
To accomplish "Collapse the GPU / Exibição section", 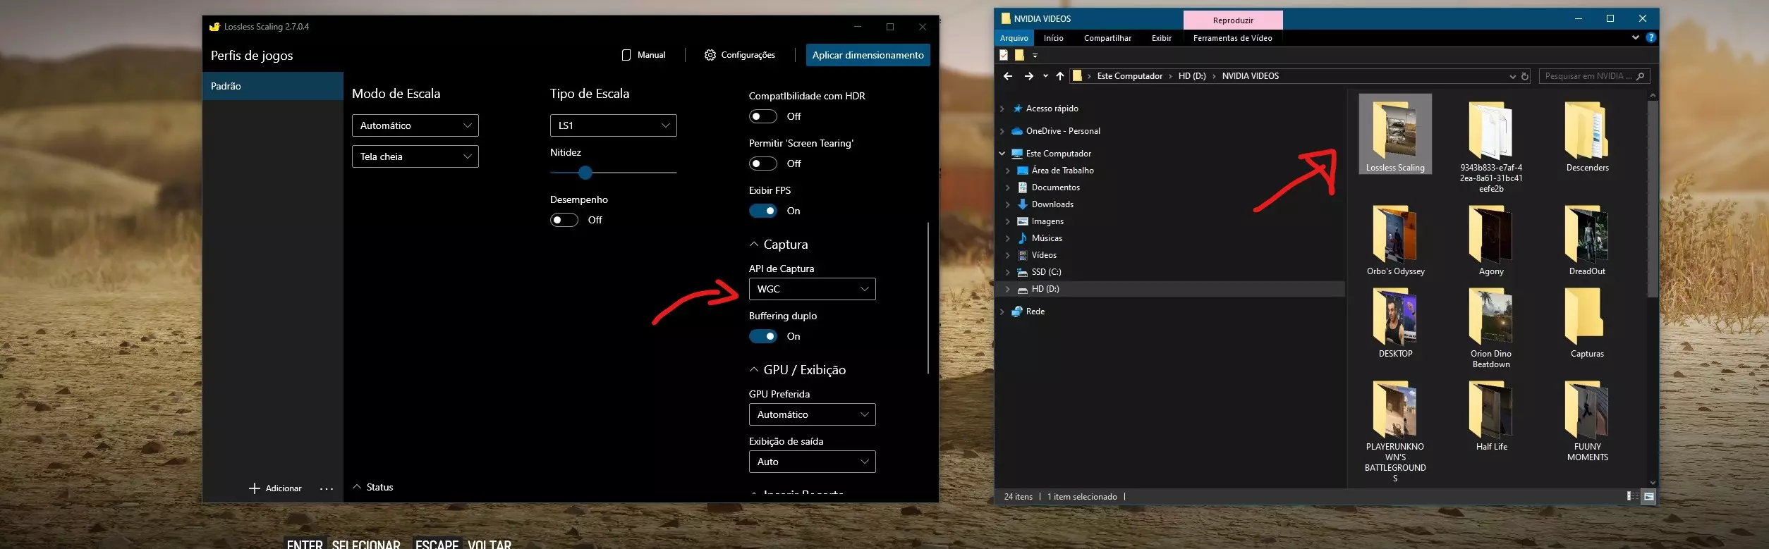I will (x=754, y=370).
